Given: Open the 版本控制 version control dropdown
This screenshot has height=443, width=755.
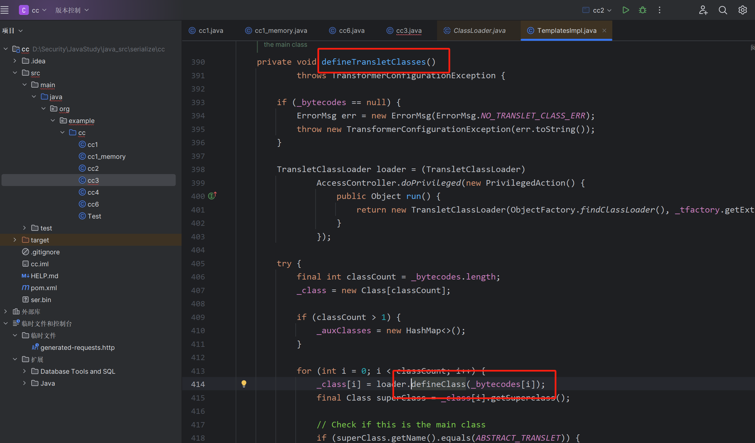Looking at the screenshot, I should click(72, 10).
